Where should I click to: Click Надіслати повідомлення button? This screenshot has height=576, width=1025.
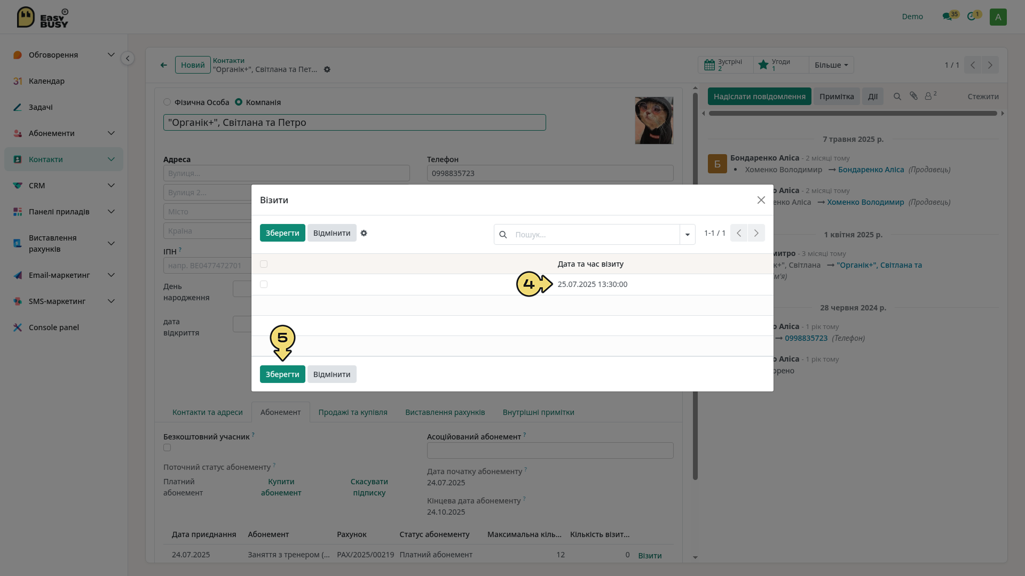point(760,97)
